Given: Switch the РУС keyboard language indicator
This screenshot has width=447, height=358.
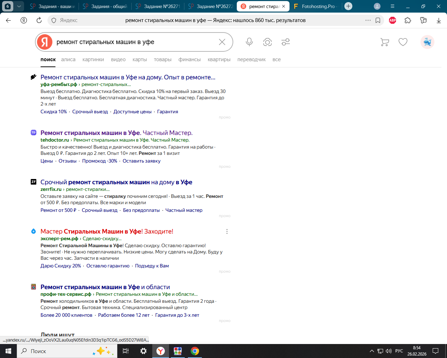Looking at the screenshot, I should [x=399, y=351].
